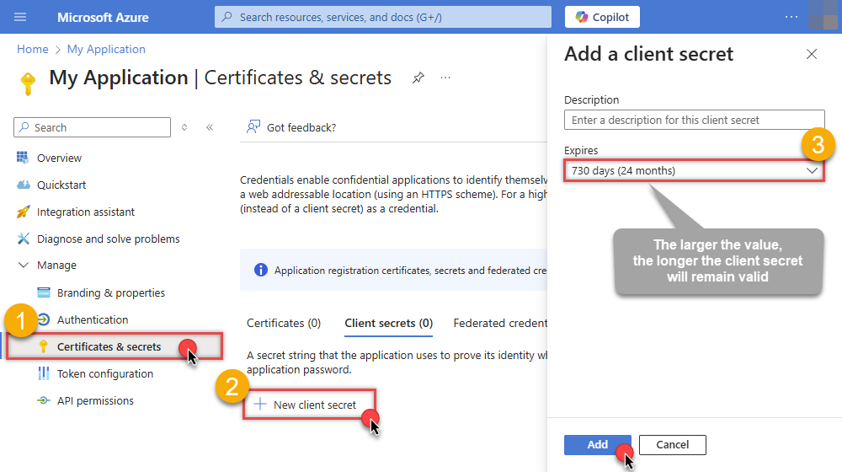Open Quickstart in sidebar
Screen dimensions: 842x472
[61, 185]
